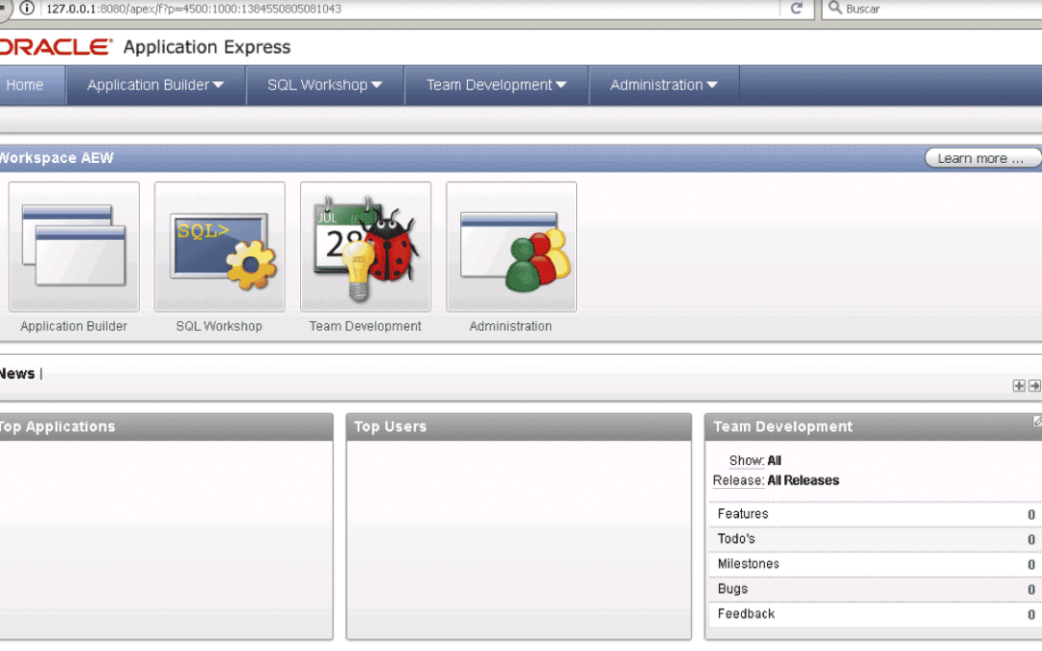Open the Features row in Team Development
1042x651 pixels.
(x=875, y=514)
